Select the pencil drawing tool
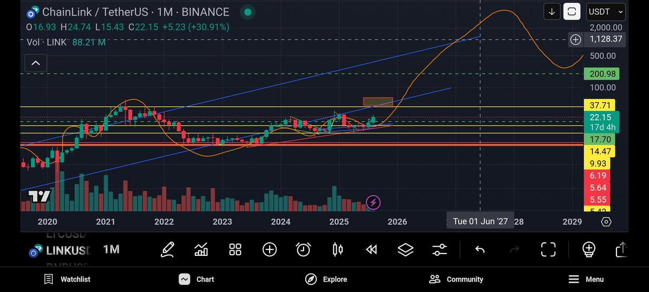649x292 pixels. (168, 249)
